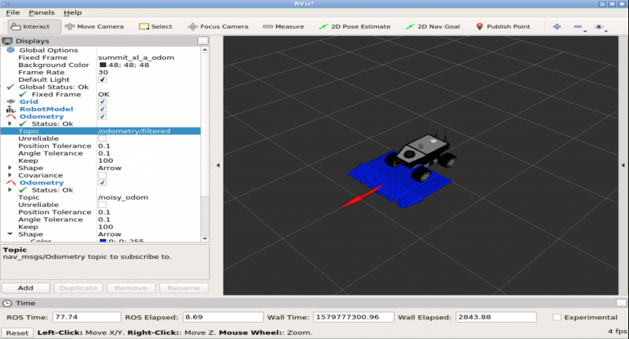Click the Reset button
The image size is (629, 339).
pos(17,333)
